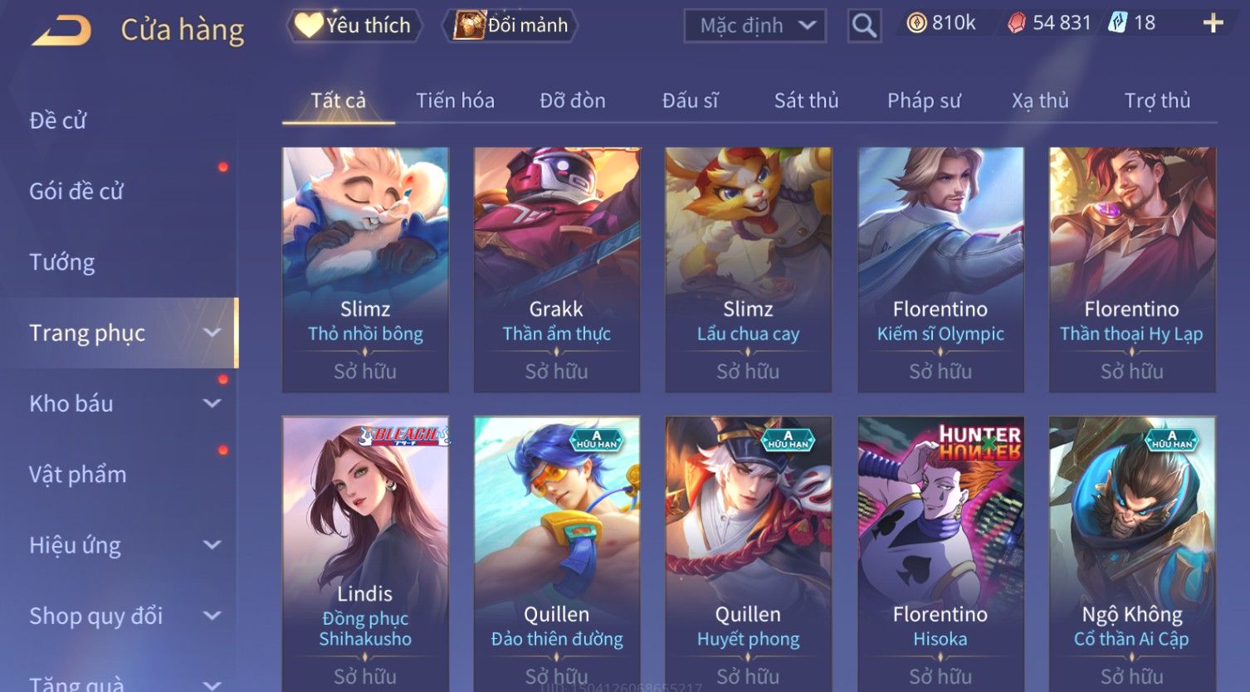Open the Gói đề cử sidebar item
Viewport: 1250px width, 692px height.
pyautogui.click(x=76, y=192)
